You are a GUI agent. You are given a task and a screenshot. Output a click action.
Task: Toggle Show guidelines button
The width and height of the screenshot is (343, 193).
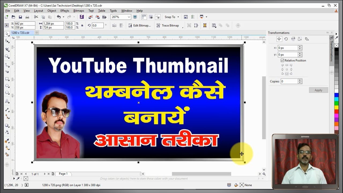(x=158, y=17)
